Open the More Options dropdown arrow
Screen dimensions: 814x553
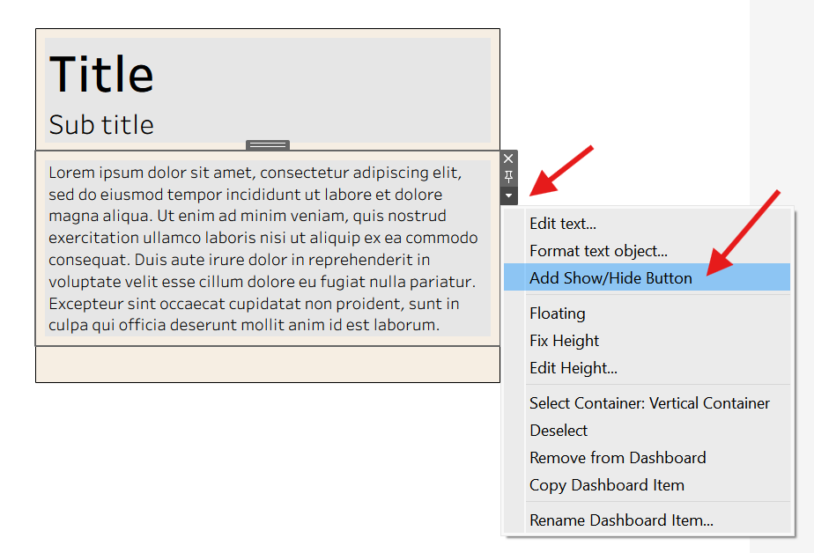[508, 195]
